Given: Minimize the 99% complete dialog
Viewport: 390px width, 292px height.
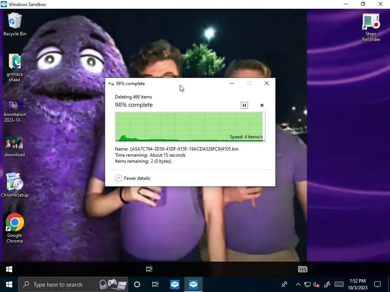Looking at the screenshot, I should click(x=232, y=83).
